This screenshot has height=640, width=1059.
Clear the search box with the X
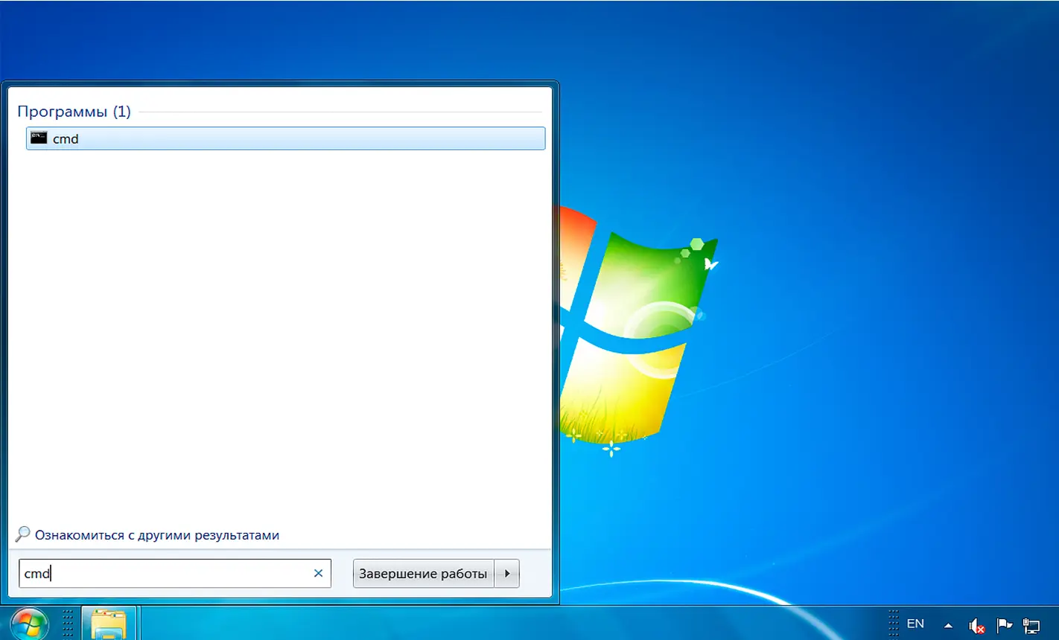(318, 574)
